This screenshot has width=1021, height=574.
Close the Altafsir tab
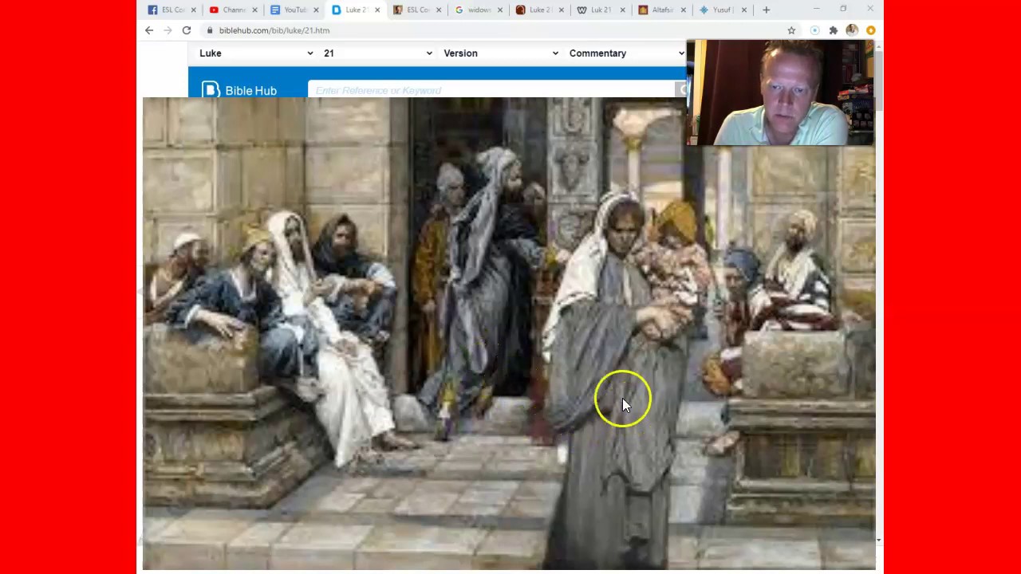(684, 10)
